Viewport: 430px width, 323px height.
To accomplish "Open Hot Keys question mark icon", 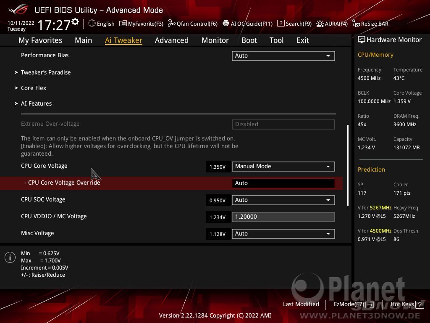I will (x=420, y=304).
